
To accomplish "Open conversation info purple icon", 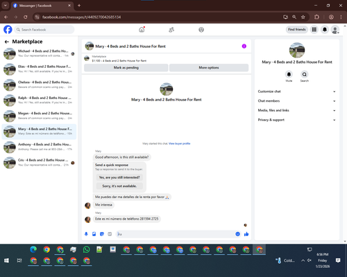I will pyautogui.click(x=244, y=46).
